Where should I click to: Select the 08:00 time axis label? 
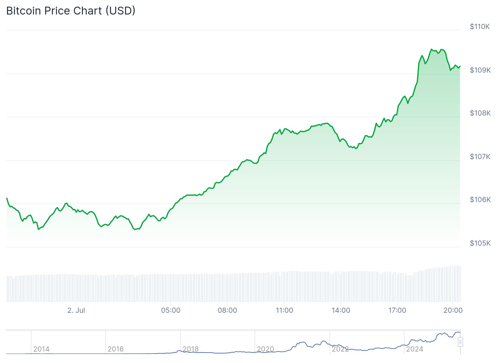point(227,310)
